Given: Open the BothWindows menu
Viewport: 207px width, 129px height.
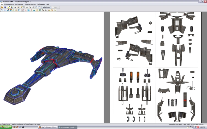Looking at the screenshot, I should 19,4.
